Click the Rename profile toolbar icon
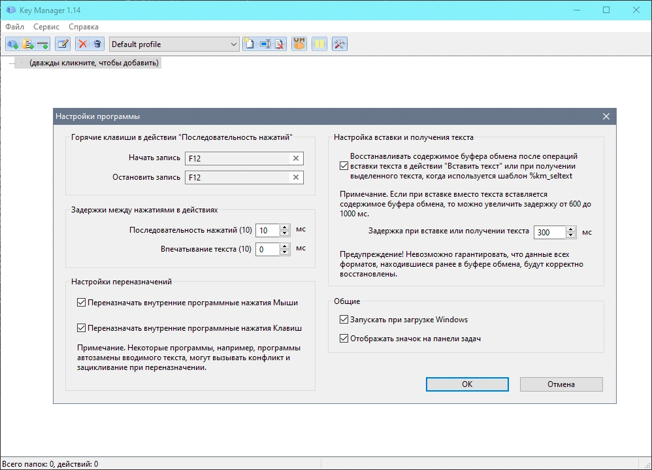Screen dimensions: 652x470 click(265, 44)
